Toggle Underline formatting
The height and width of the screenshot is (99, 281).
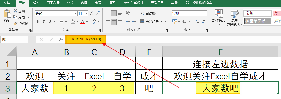[49, 22]
